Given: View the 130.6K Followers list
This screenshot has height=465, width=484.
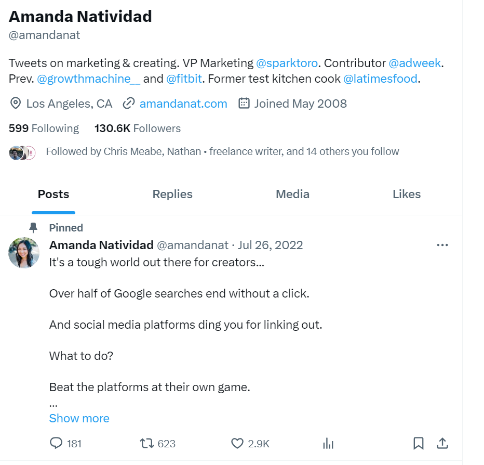Looking at the screenshot, I should pos(138,128).
